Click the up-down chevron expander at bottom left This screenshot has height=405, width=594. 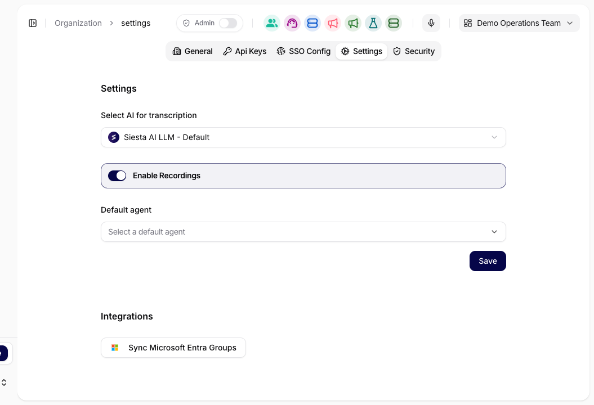tap(4, 382)
